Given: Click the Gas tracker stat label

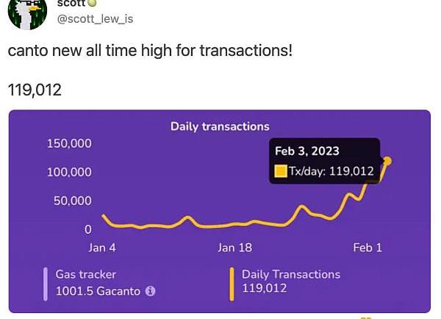Looking at the screenshot, I should pyautogui.click(x=86, y=274).
